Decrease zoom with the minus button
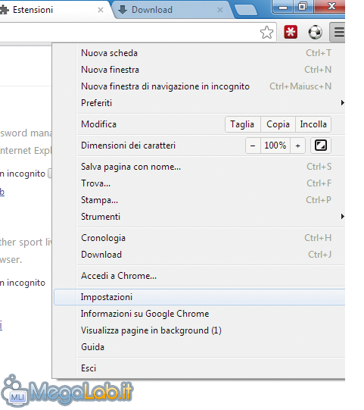This screenshot has width=364, height=410. tap(253, 146)
